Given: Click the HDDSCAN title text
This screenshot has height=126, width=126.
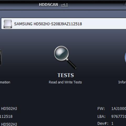Looking at the screenshot, I should [49, 5].
